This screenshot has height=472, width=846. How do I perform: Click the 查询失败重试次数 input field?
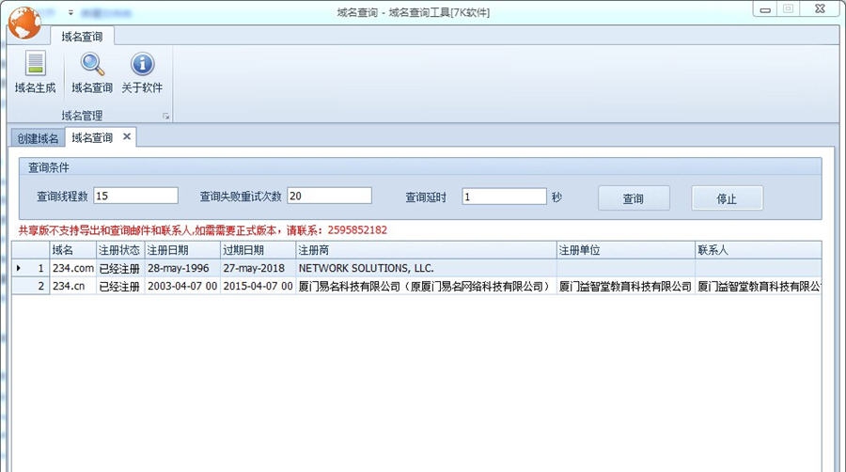[x=330, y=196]
